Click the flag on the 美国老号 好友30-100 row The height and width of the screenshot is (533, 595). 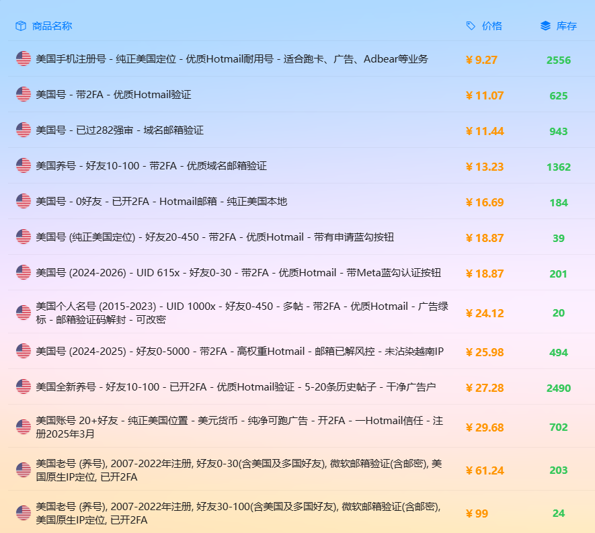(24, 514)
